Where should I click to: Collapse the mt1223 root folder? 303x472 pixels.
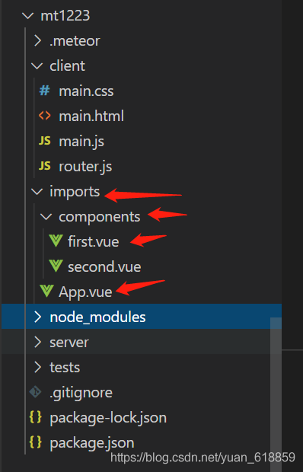[27, 16]
